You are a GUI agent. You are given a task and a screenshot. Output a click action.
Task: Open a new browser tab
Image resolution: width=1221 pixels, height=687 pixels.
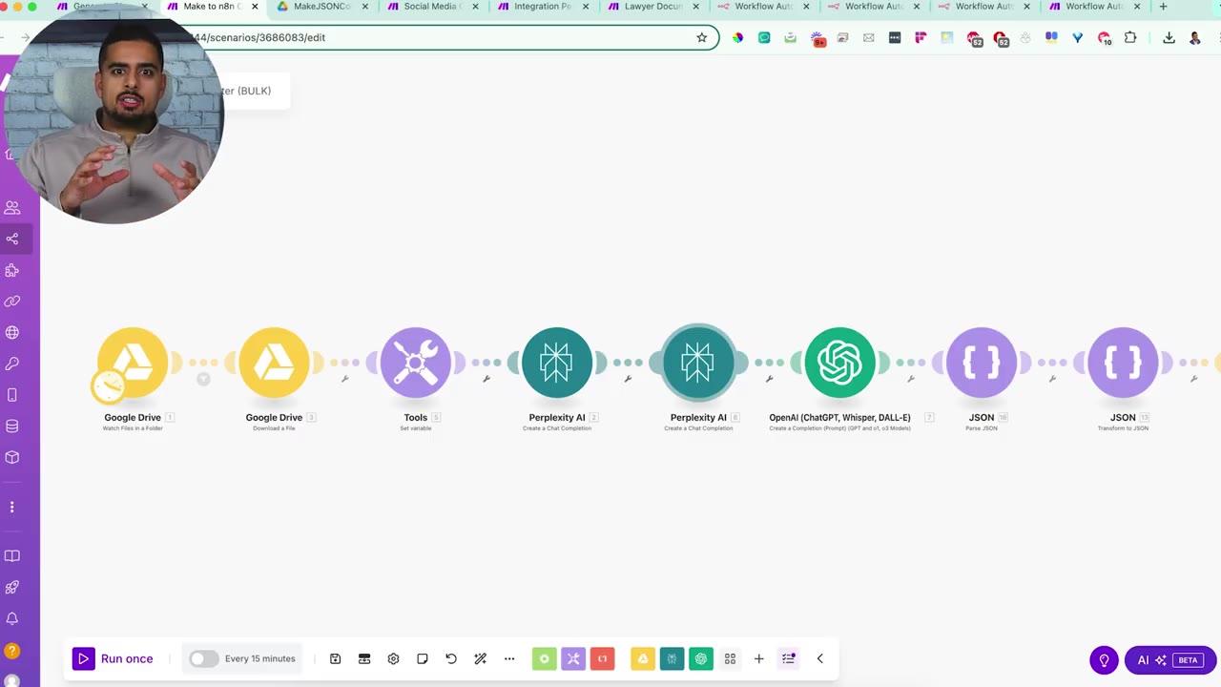click(1163, 7)
